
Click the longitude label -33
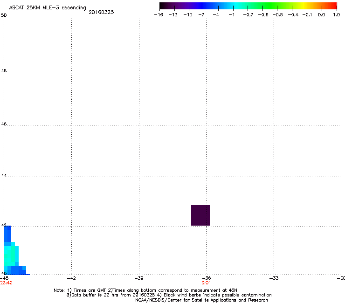(274, 278)
